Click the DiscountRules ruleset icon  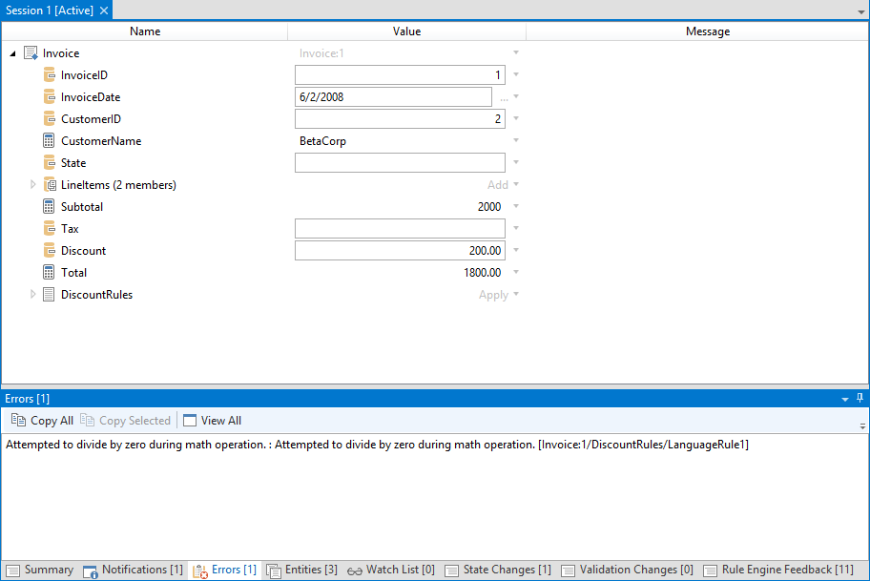[50, 295]
